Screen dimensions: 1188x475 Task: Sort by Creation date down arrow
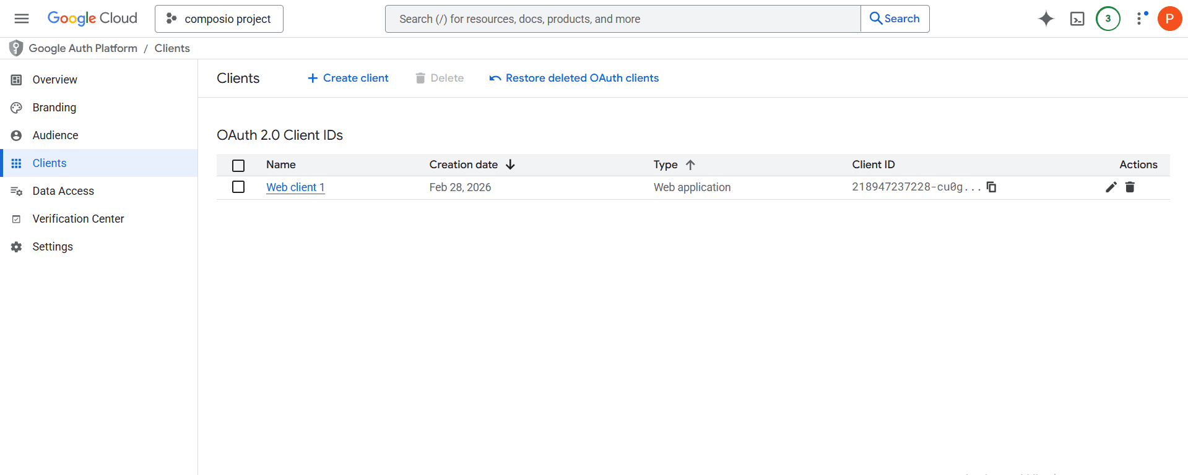click(510, 165)
